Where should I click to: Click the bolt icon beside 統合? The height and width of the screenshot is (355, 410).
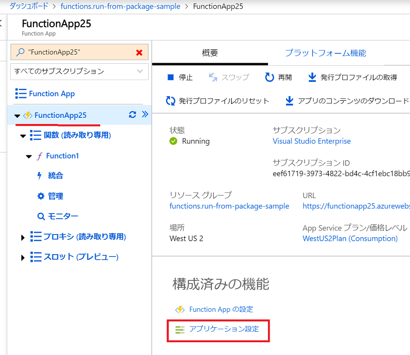(40, 175)
